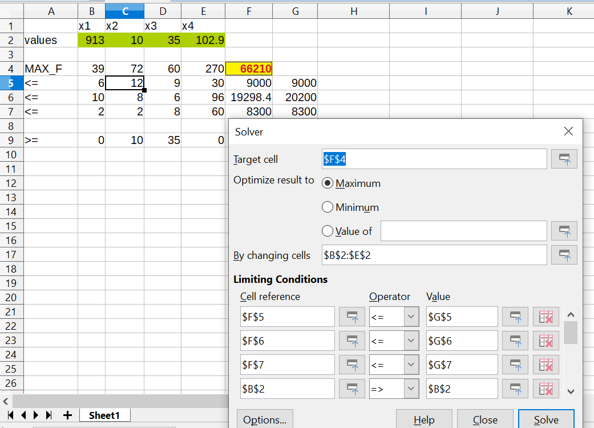Image resolution: width=594 pixels, height=428 pixels.
Task: Remove the $F$6 <= $G$6 condition
Action: point(546,341)
